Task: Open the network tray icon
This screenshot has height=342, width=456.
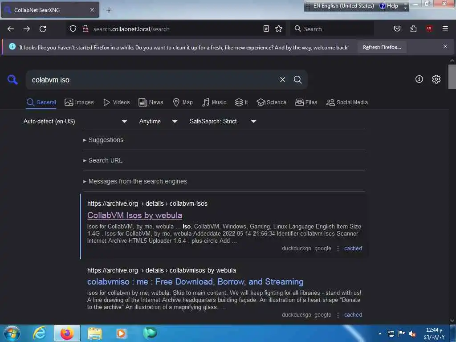Action: coord(391,334)
